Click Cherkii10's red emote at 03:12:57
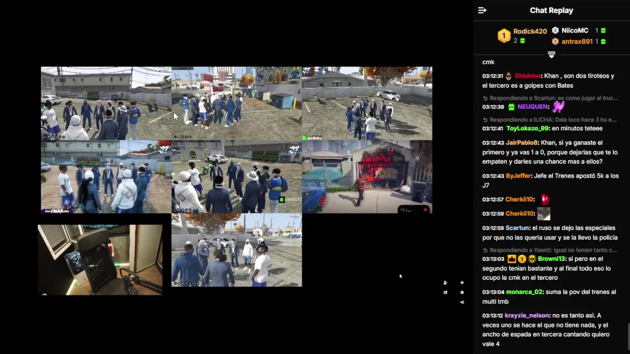This screenshot has width=630, height=354. pyautogui.click(x=544, y=199)
